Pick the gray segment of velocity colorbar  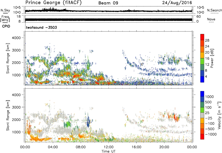202,115
